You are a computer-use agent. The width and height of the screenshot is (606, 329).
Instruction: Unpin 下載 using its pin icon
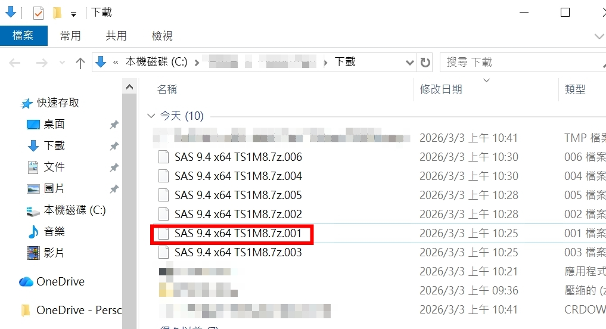point(114,146)
